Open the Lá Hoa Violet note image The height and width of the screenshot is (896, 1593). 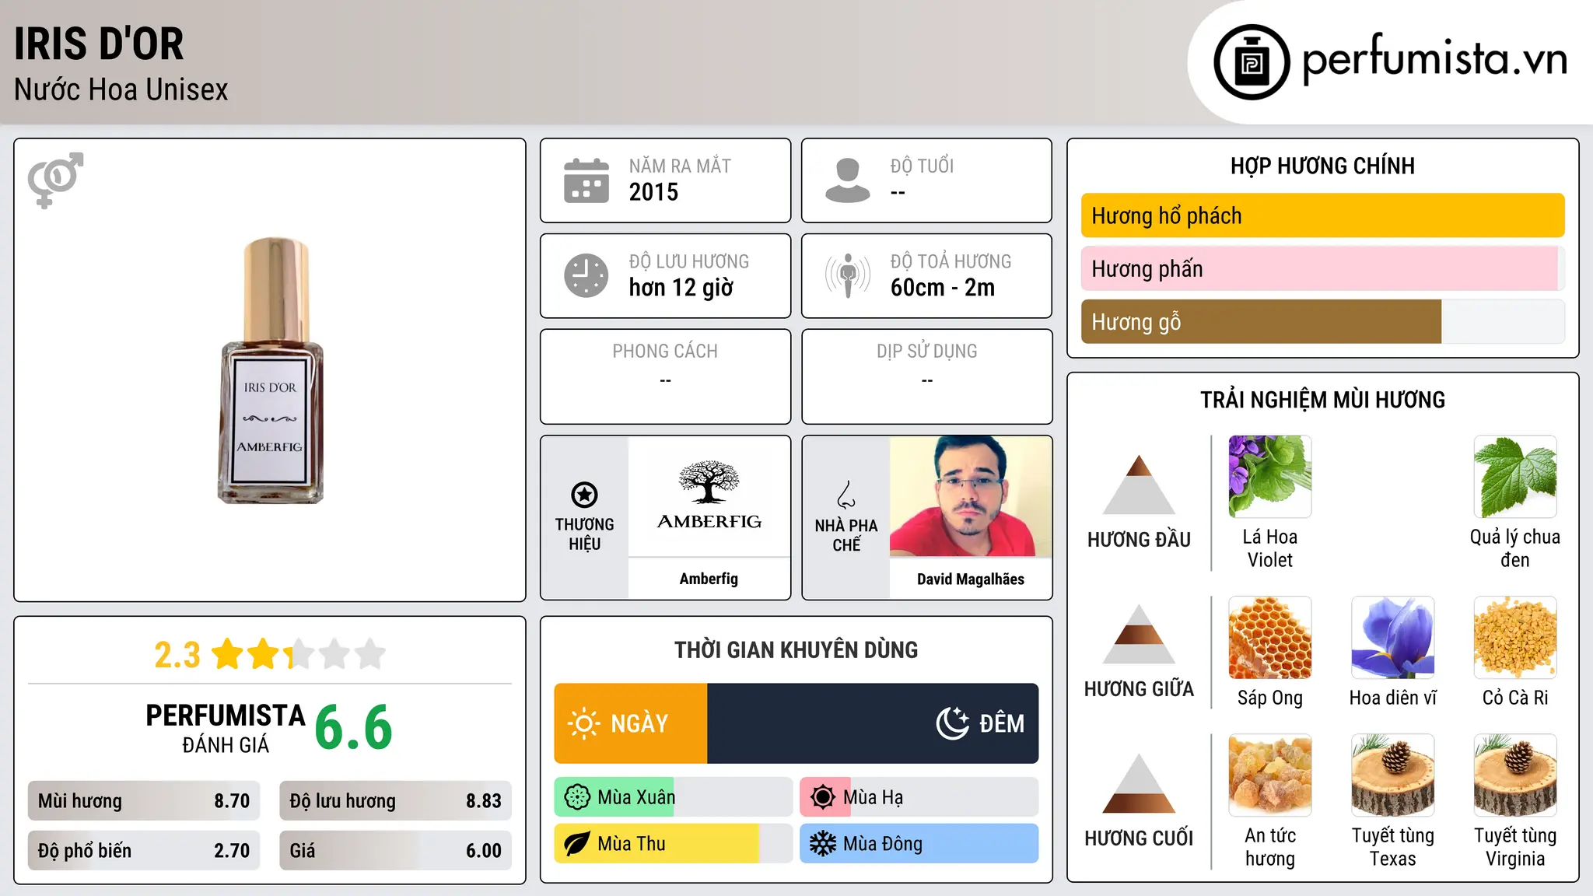click(1270, 477)
